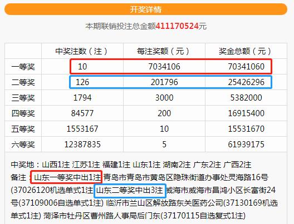Click first prize total 70341060
Image resolution: width=294 pixels, height=224 pixels.
click(246, 67)
